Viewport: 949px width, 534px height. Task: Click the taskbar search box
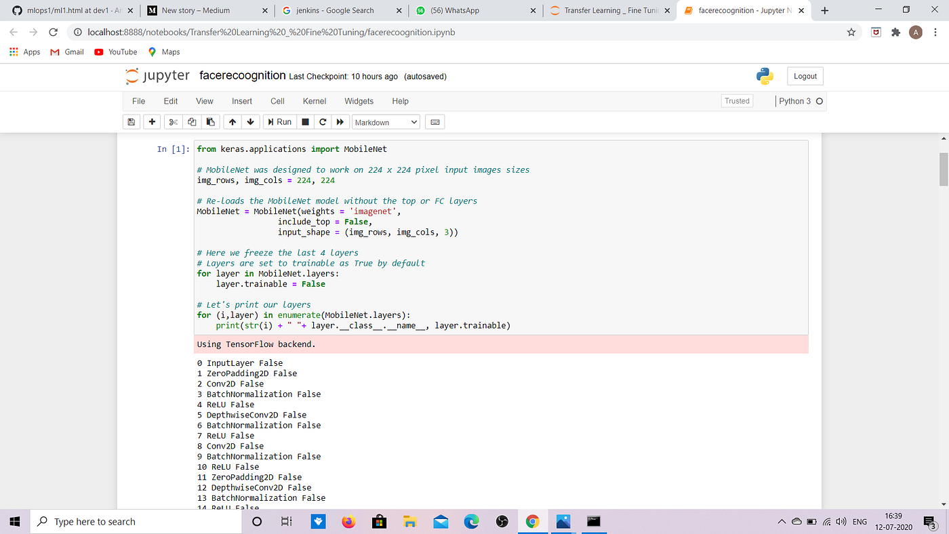[x=135, y=521]
